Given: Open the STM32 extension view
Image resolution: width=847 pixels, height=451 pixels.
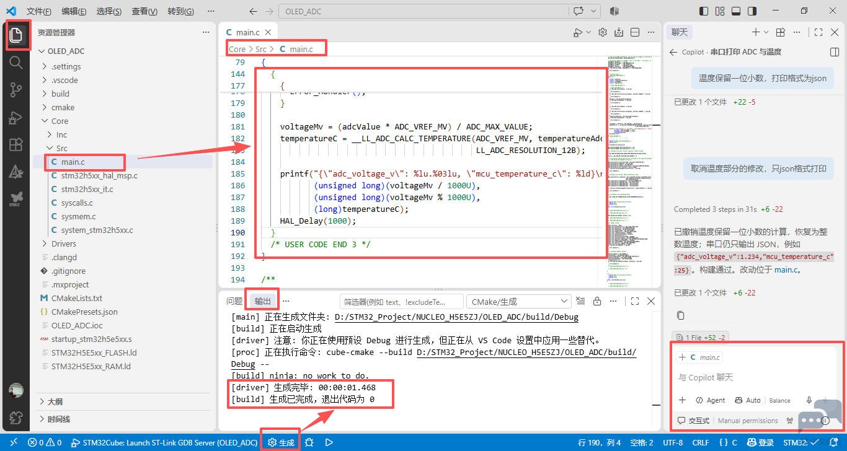Looking at the screenshot, I should point(16,198).
